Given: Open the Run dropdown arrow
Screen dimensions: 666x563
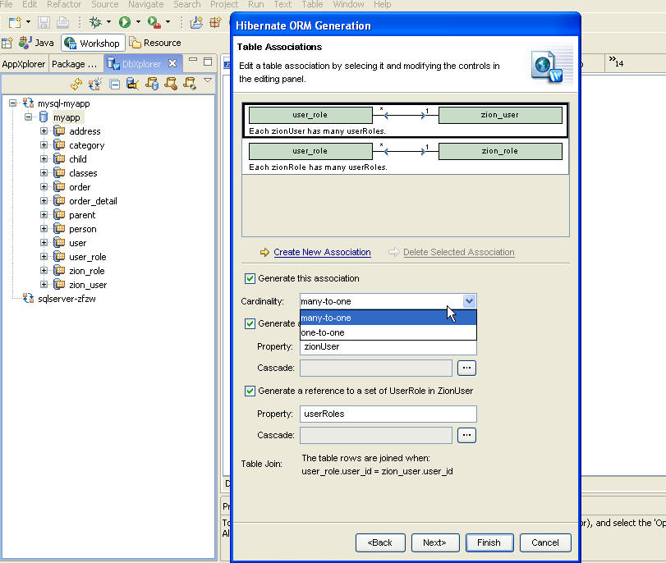Looking at the screenshot, I should pyautogui.click(x=138, y=21).
